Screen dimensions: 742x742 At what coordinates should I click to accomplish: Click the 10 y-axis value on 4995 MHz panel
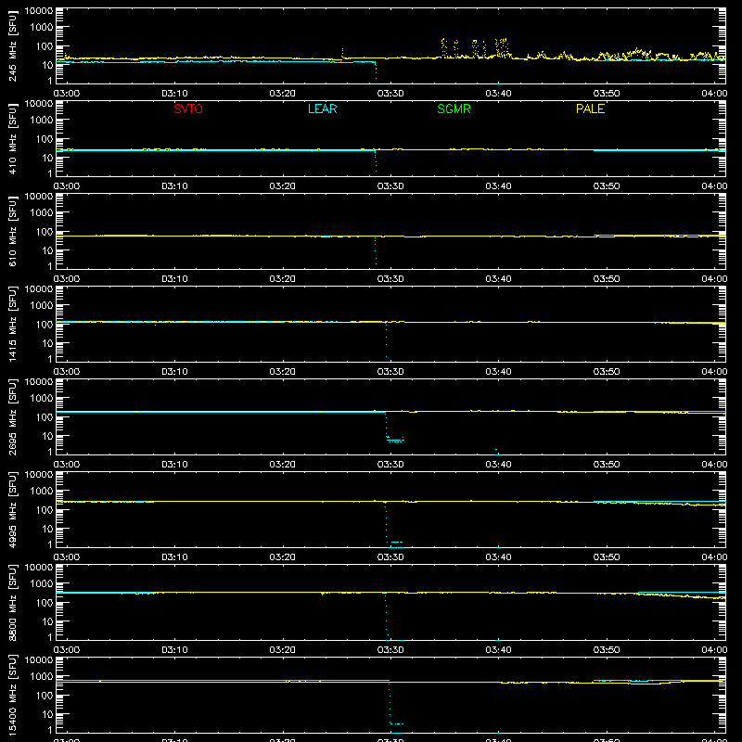pyautogui.click(x=47, y=529)
